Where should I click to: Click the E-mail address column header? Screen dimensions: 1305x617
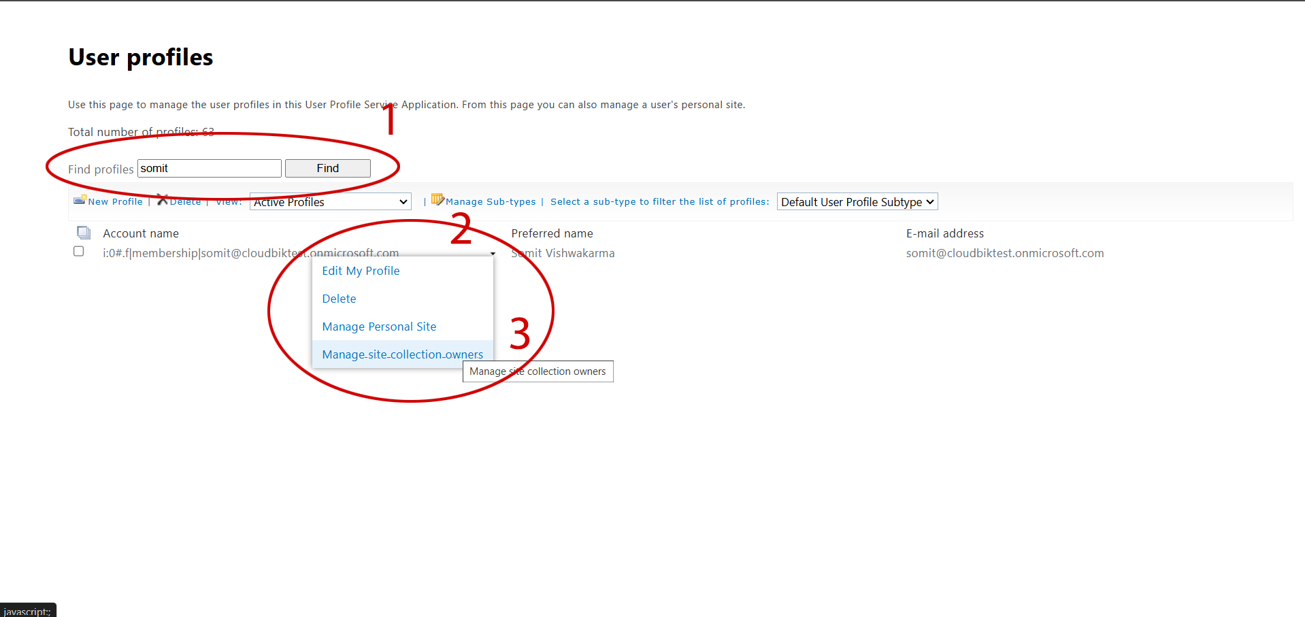[x=945, y=233]
